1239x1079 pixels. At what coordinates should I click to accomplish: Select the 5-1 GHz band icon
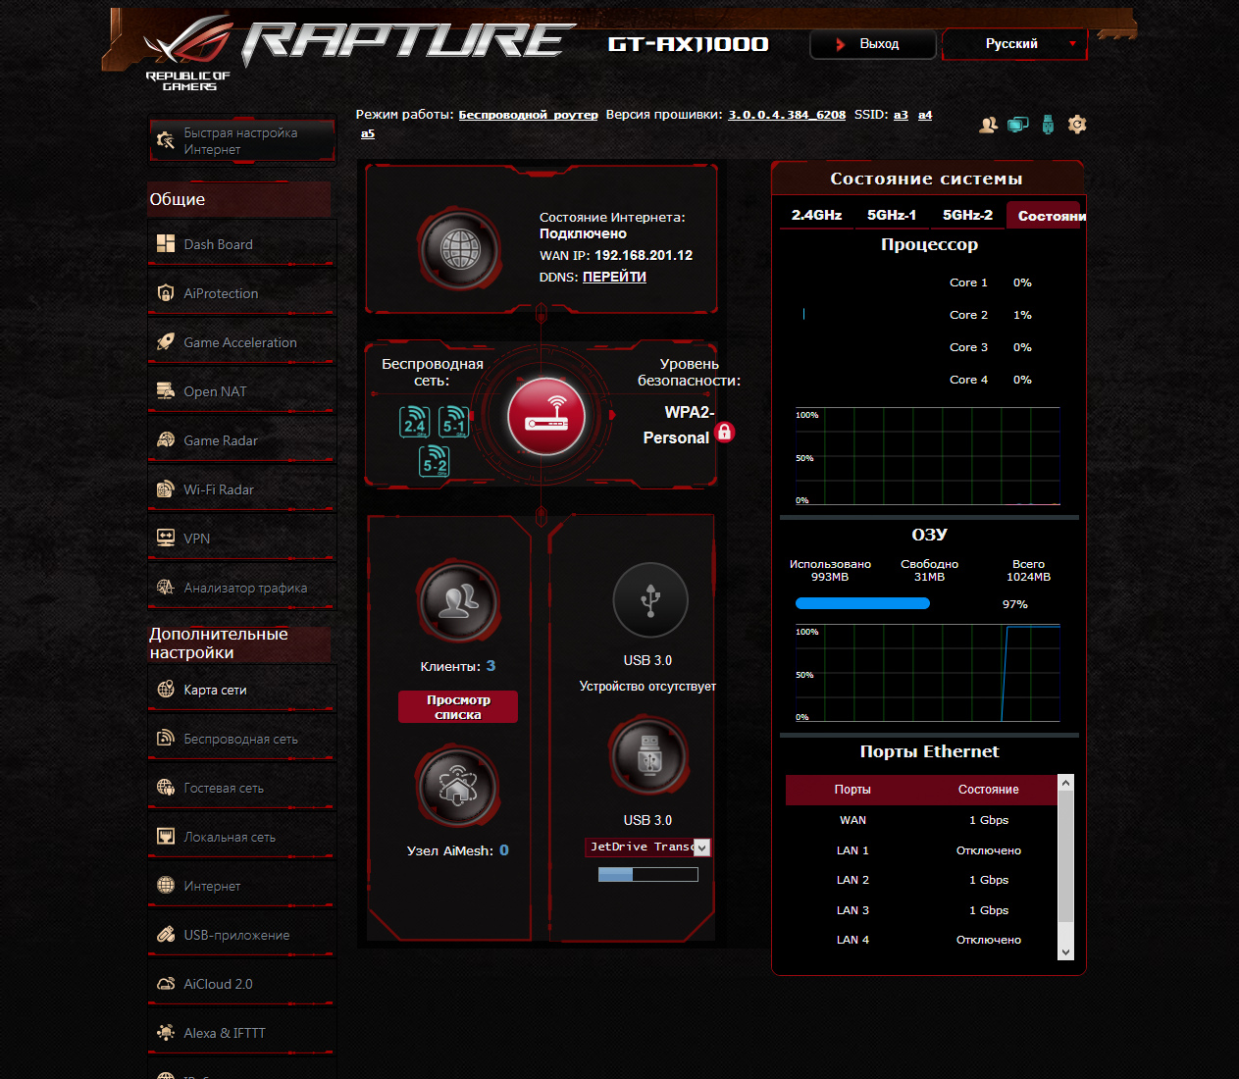click(x=453, y=422)
